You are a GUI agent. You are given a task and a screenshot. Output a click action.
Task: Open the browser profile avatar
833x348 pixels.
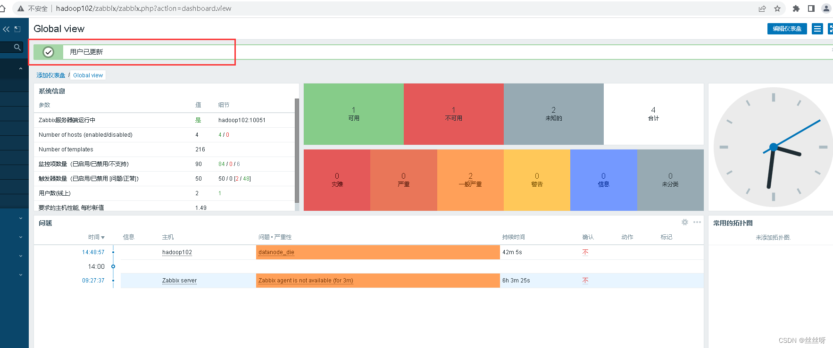click(826, 8)
